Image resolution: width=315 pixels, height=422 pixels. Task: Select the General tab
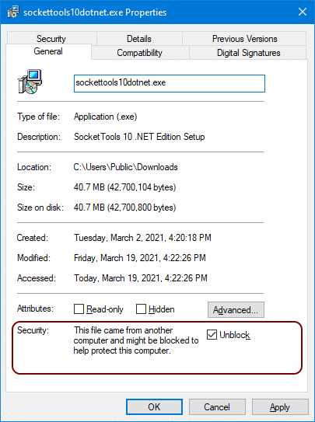click(x=48, y=51)
